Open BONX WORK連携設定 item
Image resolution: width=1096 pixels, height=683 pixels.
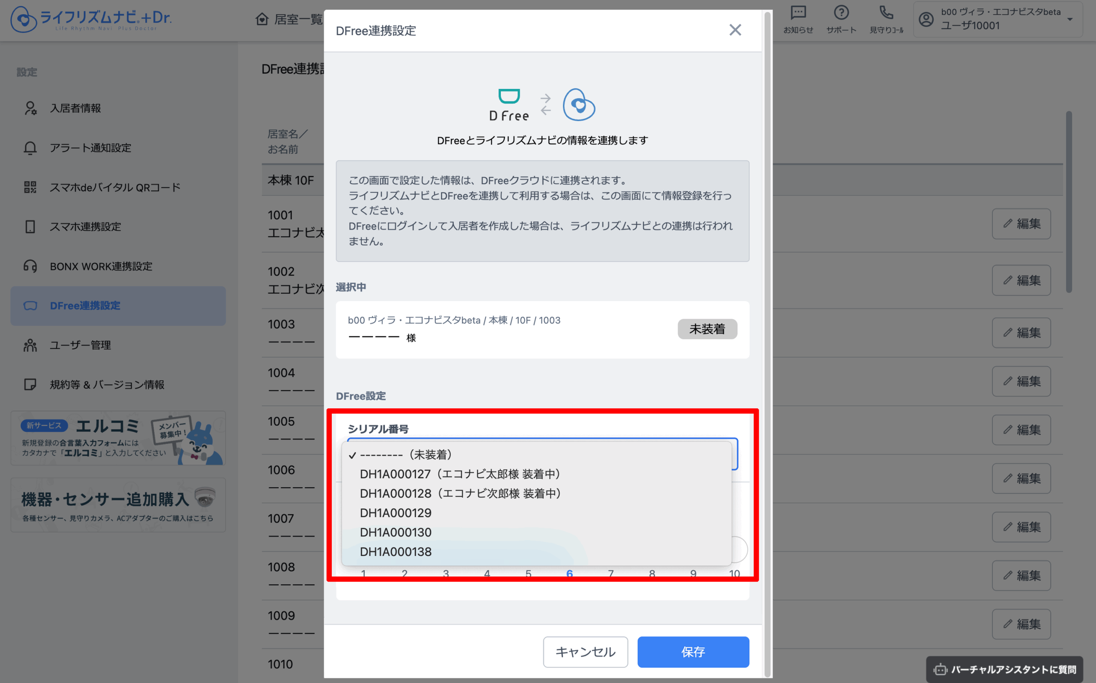click(x=118, y=266)
